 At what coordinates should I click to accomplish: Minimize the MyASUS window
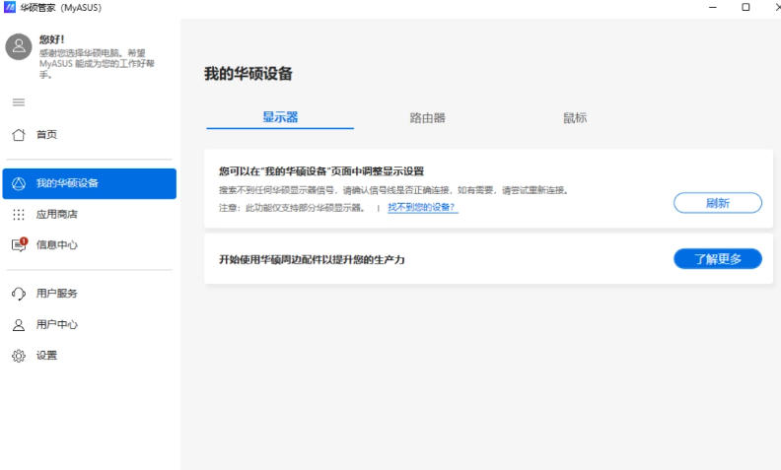(713, 7)
